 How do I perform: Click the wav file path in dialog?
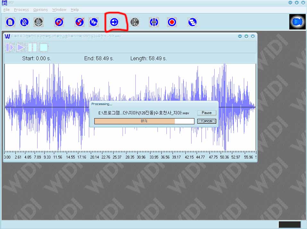[x=144, y=113]
